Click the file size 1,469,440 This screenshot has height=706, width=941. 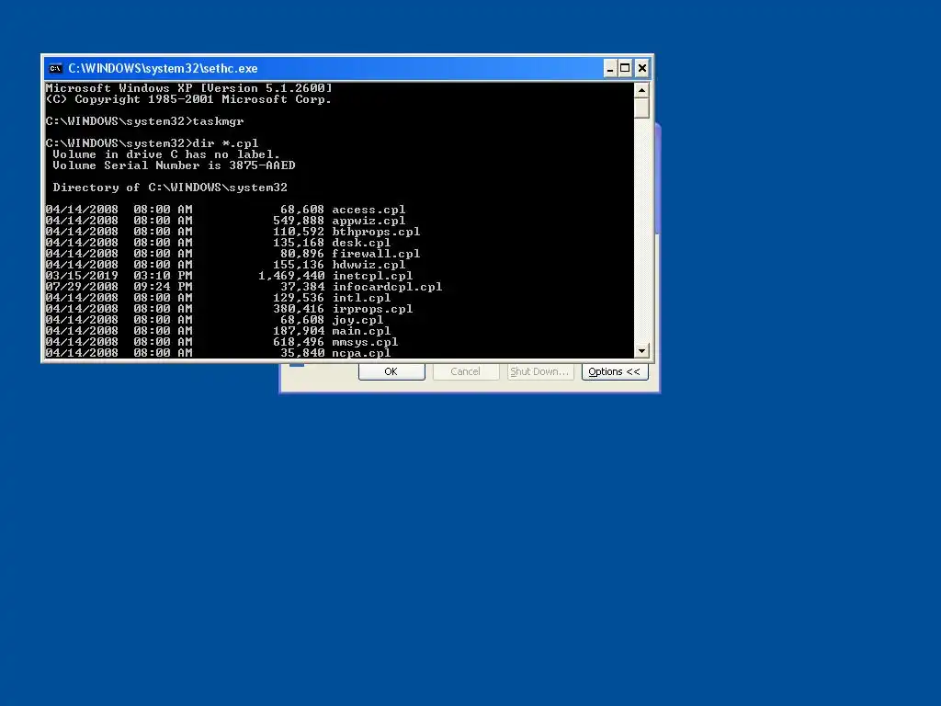coord(291,276)
